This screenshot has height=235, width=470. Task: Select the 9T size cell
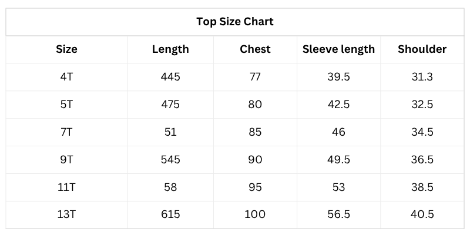point(66,160)
